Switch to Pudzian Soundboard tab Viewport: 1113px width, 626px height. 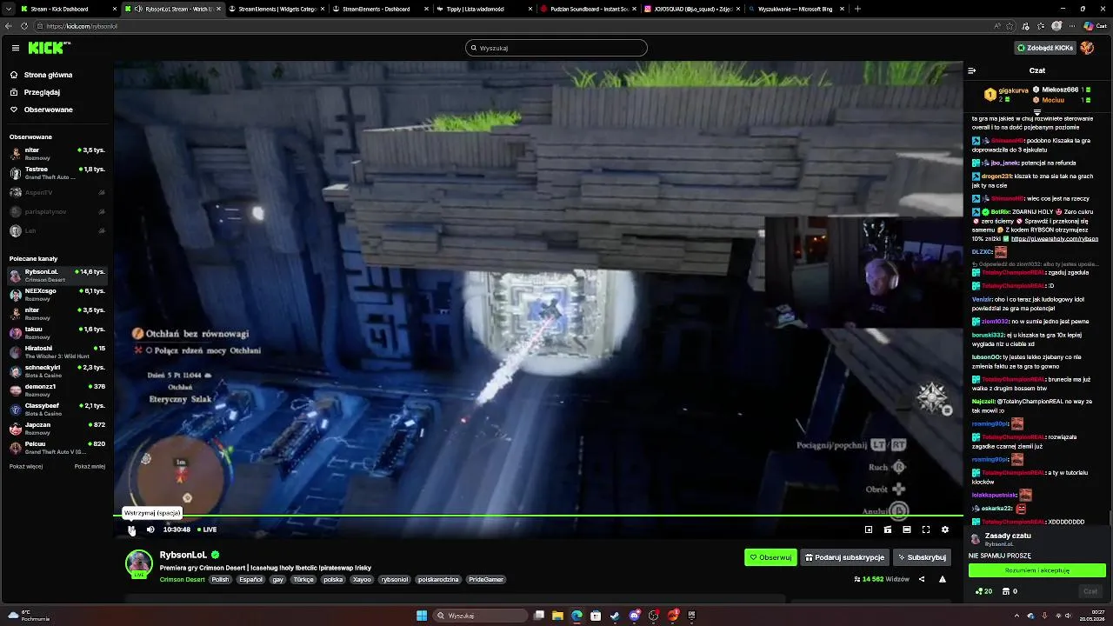pos(589,9)
